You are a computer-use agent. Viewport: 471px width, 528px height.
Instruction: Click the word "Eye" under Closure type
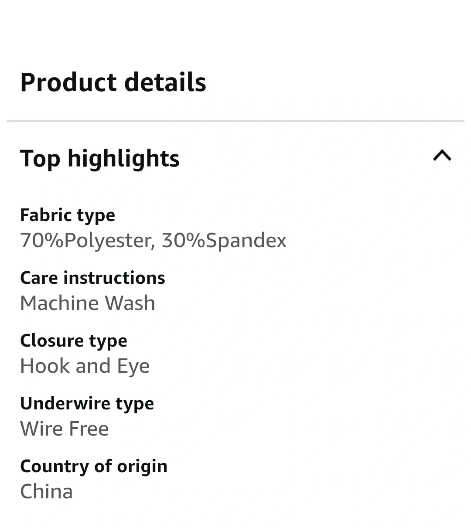133,366
